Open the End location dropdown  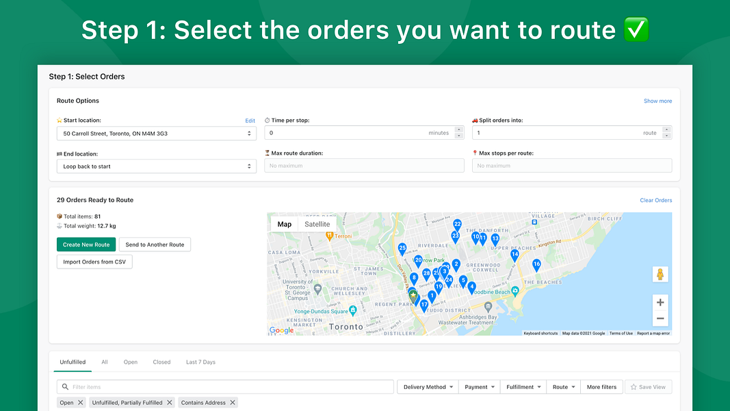157,166
